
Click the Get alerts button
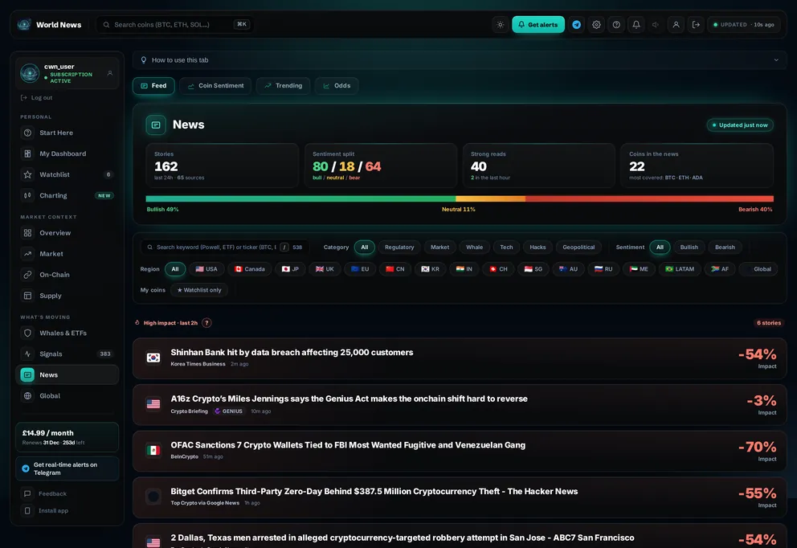pyautogui.click(x=537, y=24)
